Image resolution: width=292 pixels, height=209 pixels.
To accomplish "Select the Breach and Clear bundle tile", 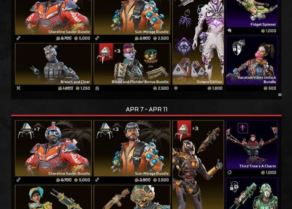I will [x=53, y=64].
